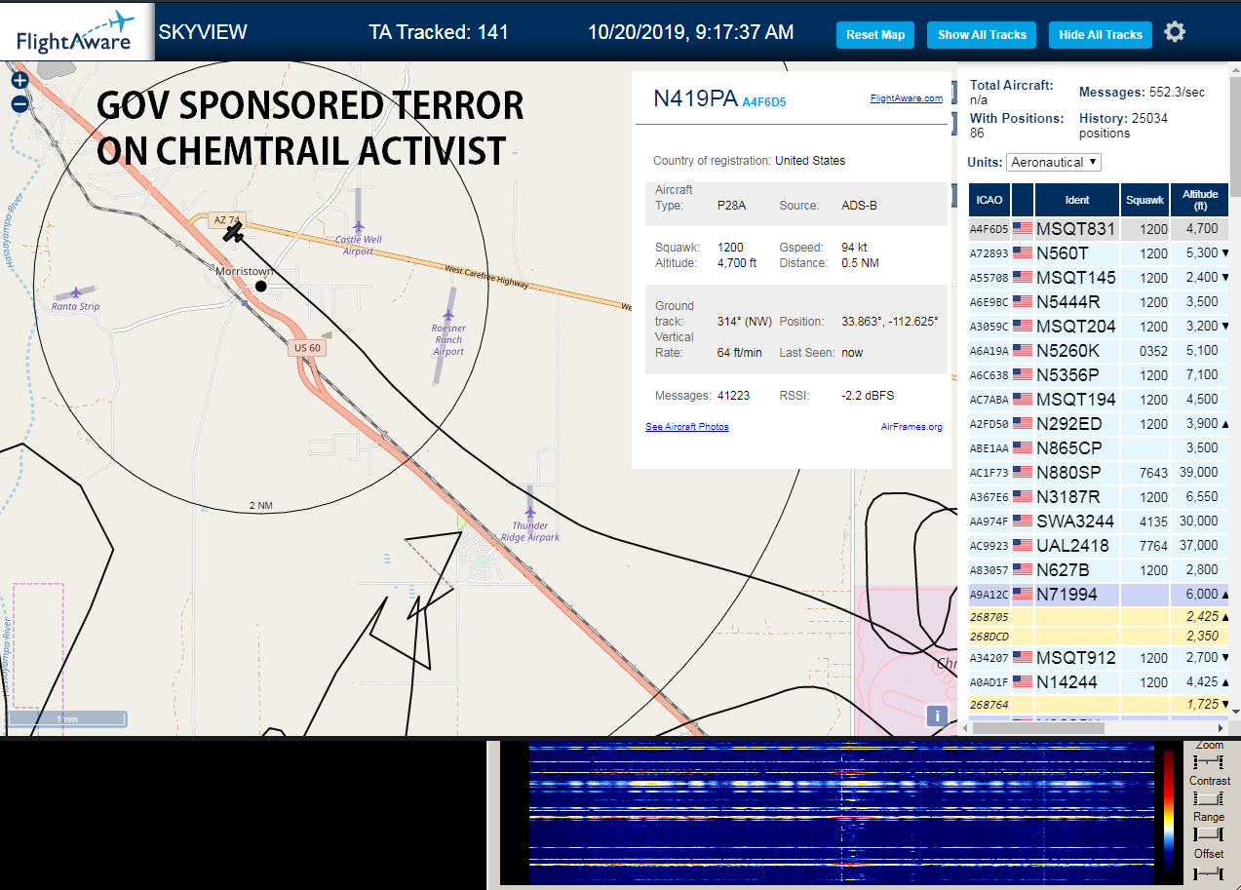Open the AirFrames.org link
Screen dimensions: 1241x890
[x=911, y=427]
